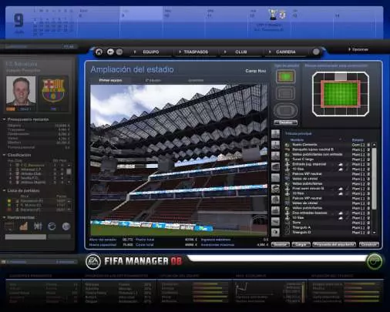
Task: Select the last stand thumbnail at list bottom
Action: 275,233
